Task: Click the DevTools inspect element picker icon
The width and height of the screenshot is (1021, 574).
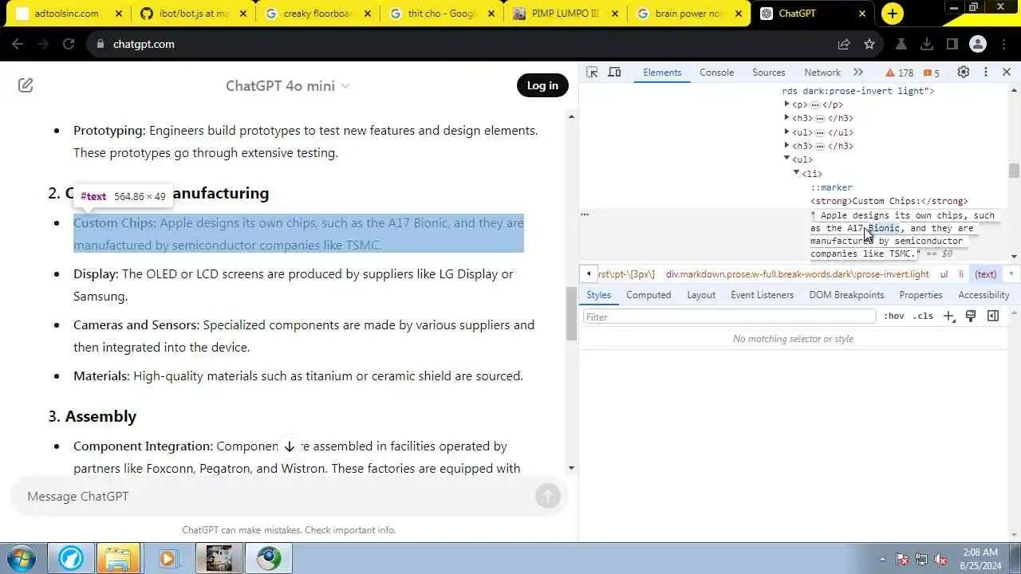Action: 592,72
